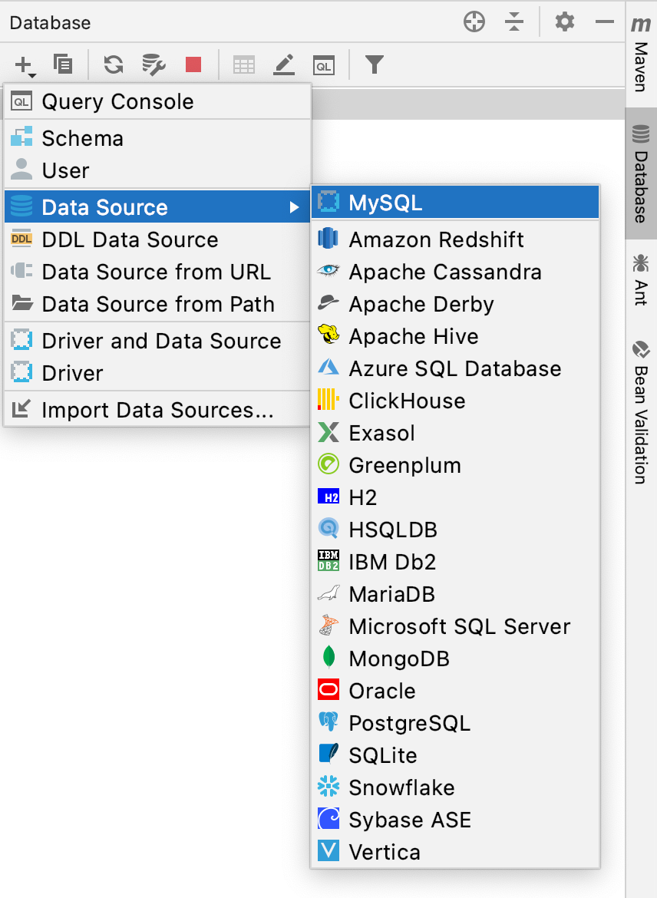Open the Bean Validation side tab
This screenshot has width=657, height=898.
(641, 413)
